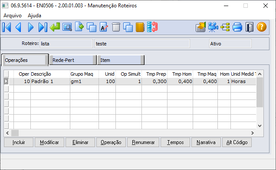Click the 'Op Simult' column header

[x=129, y=74]
